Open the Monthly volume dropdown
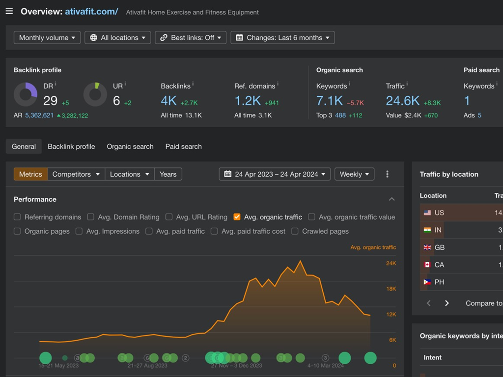Image resolution: width=503 pixels, height=377 pixels. pyautogui.click(x=47, y=37)
